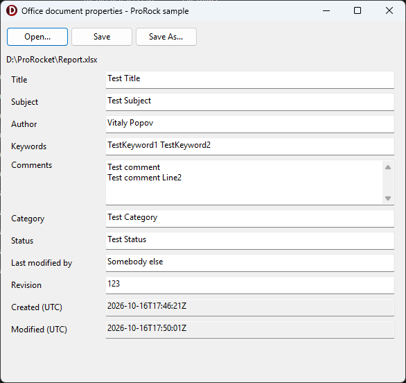This screenshot has width=406, height=383.
Task: Select the Author field with Vitaly Popov
Action: (250, 124)
